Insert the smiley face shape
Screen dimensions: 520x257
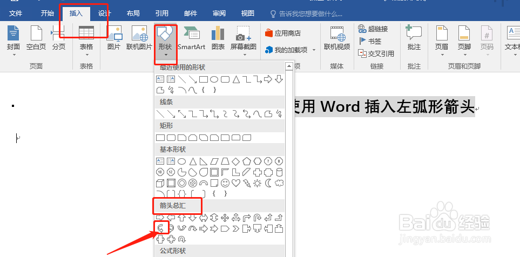coord(225,182)
